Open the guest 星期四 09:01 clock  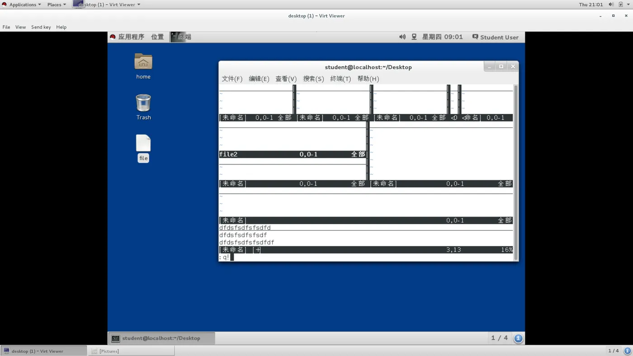pyautogui.click(x=442, y=37)
